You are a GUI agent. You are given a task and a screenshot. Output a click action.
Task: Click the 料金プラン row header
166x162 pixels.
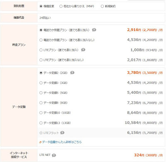click(19, 45)
